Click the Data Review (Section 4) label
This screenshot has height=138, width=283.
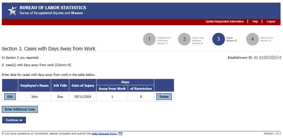click(x=266, y=39)
